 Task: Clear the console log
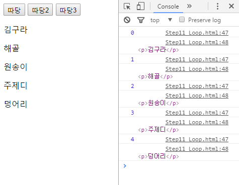(x=127, y=20)
